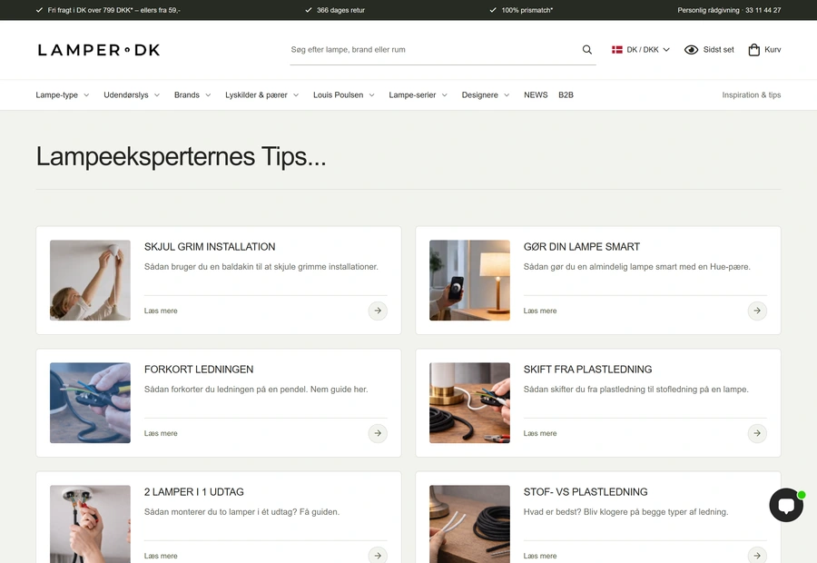This screenshot has height=563, width=817.
Task: Open the shopping bag Kurv icon
Action: (754, 50)
